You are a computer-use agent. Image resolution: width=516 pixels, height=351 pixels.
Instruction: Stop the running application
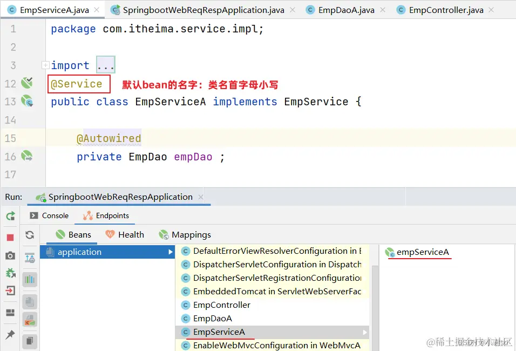click(10, 238)
